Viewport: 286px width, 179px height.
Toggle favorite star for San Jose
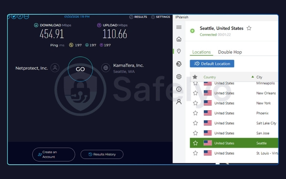point(195,133)
